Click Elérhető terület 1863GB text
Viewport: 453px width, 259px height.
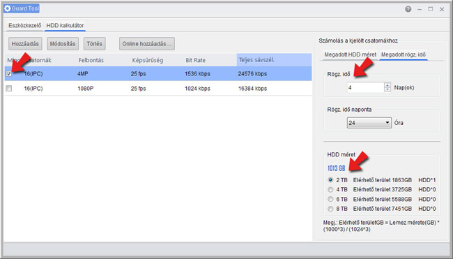(x=382, y=180)
